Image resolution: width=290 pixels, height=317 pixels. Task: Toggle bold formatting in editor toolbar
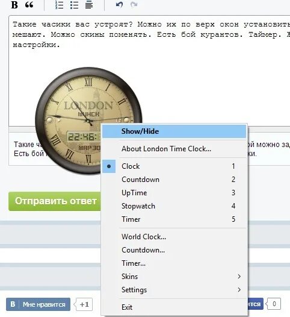(x=14, y=5)
